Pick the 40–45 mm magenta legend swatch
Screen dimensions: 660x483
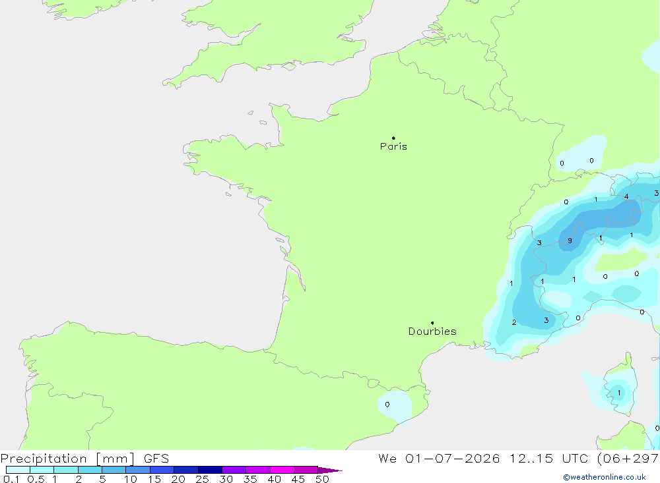282,470
